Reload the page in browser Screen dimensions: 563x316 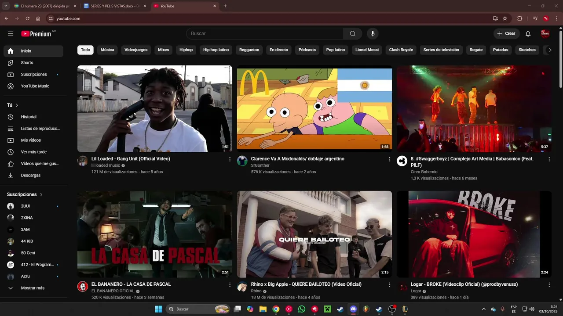27,18
